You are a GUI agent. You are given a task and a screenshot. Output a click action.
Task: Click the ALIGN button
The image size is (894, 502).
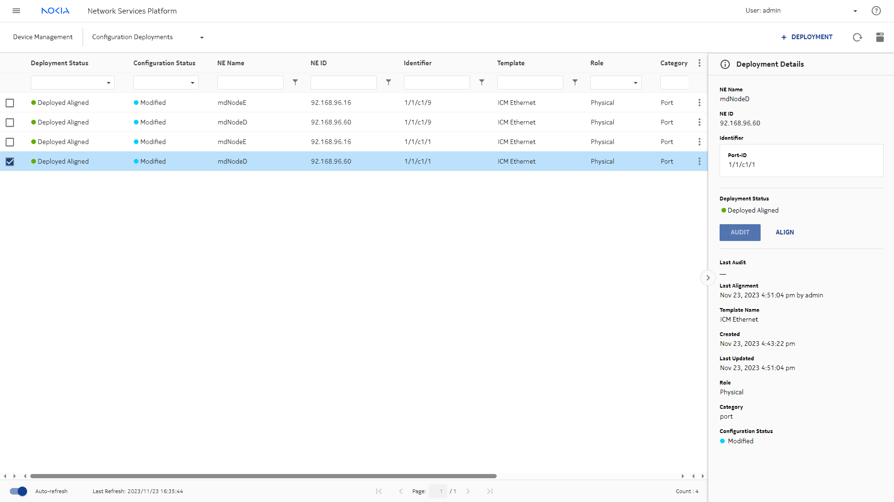(x=784, y=233)
